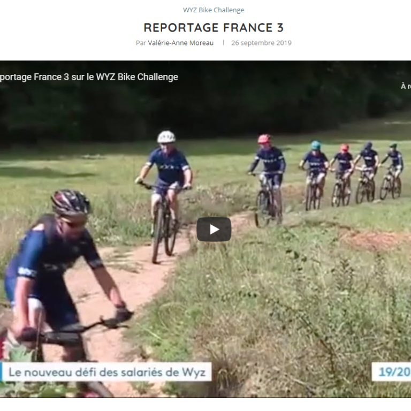Click the 'Le nouveau défi des salariés de Wyz' caption banner

click(106, 372)
